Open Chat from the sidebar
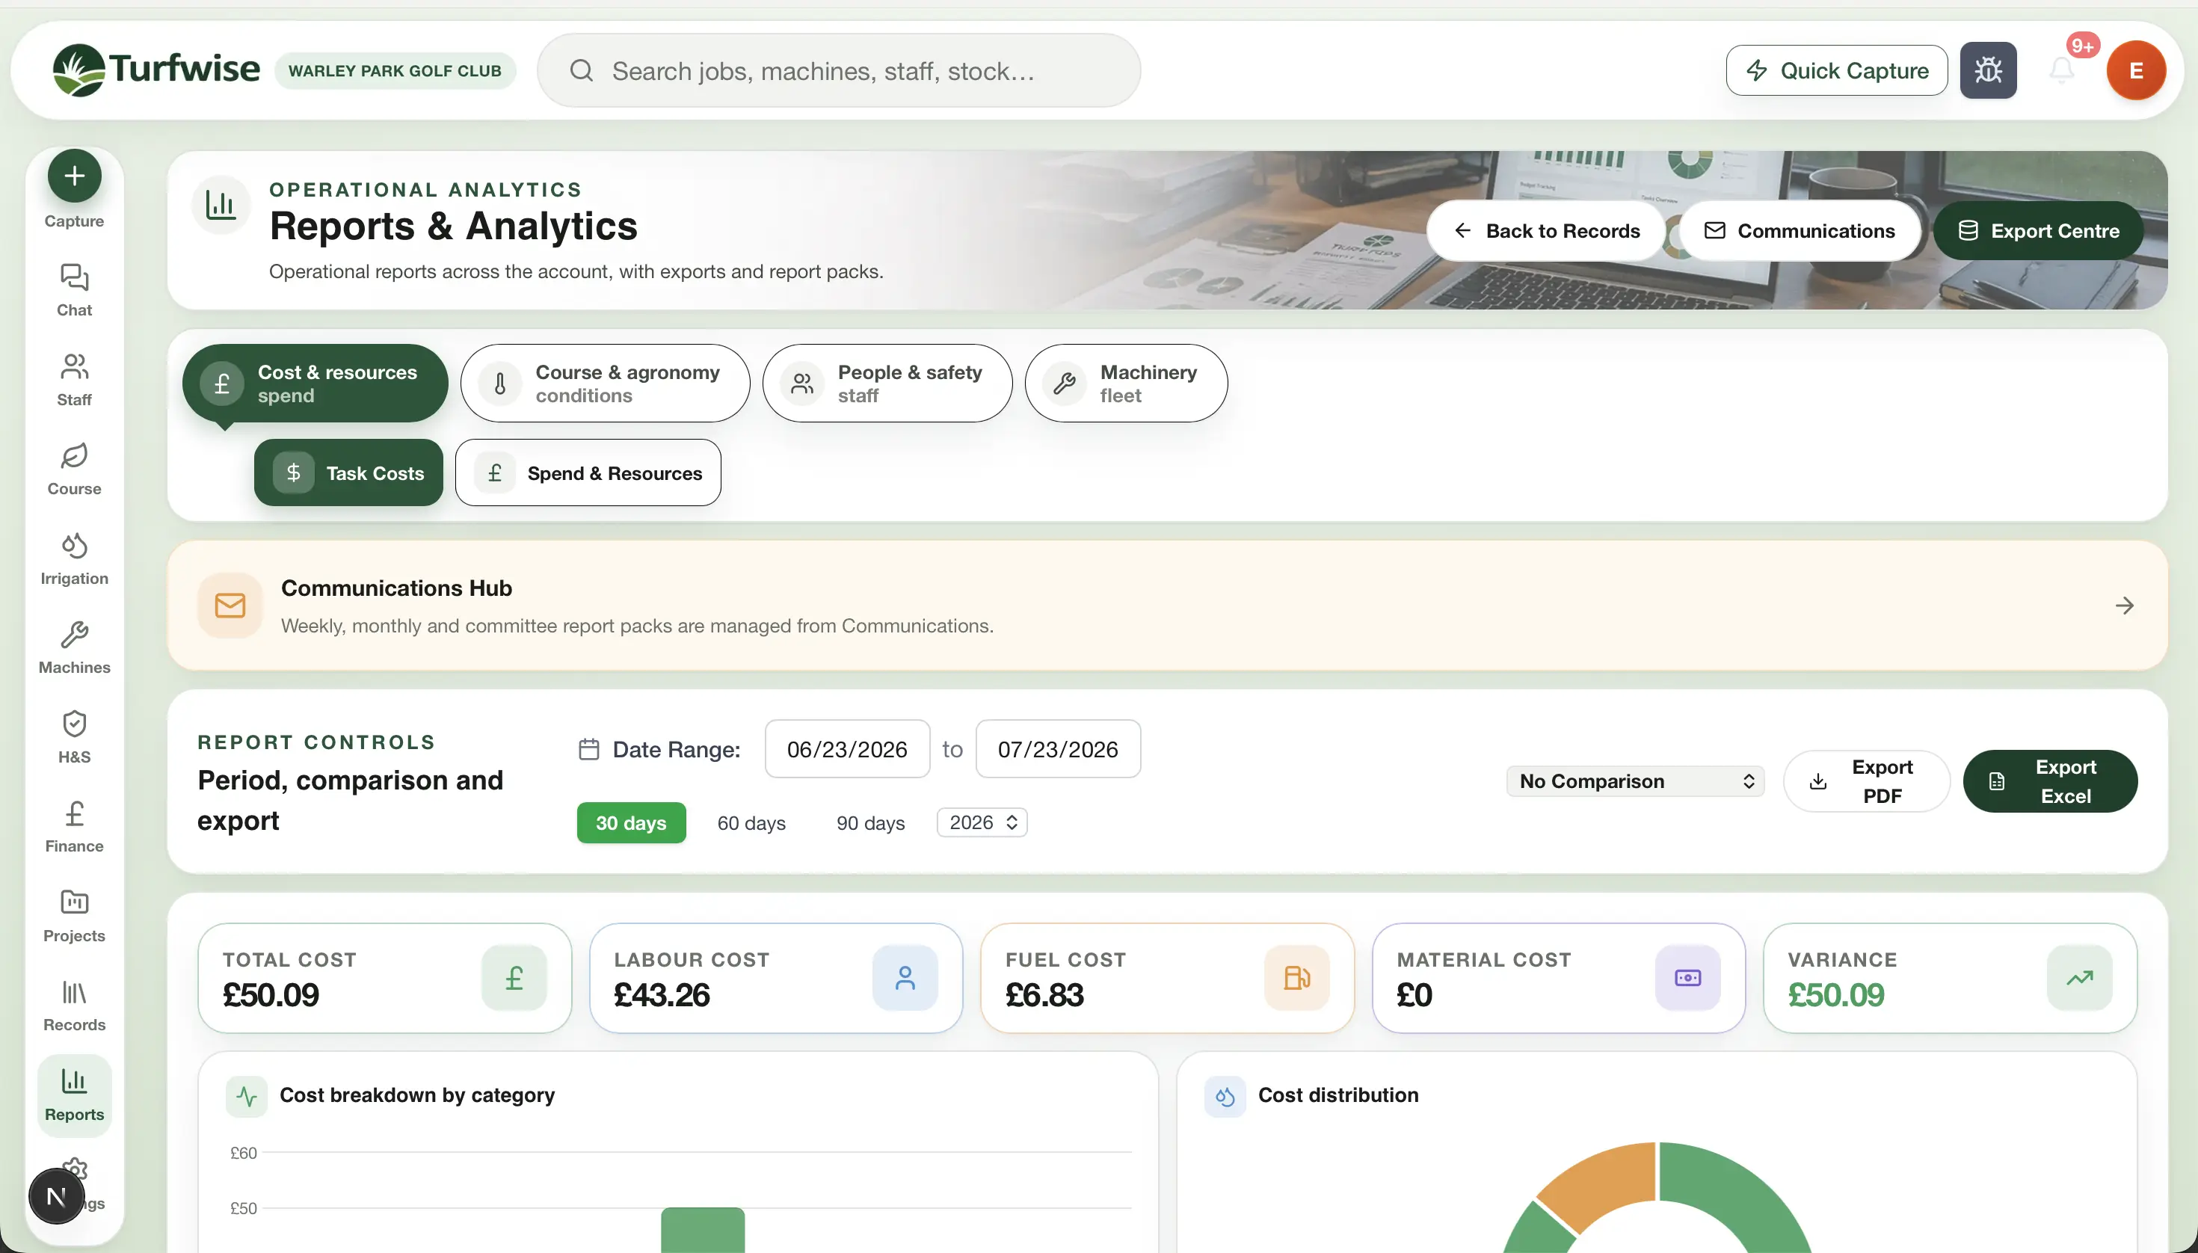The image size is (2198, 1253). 74,290
